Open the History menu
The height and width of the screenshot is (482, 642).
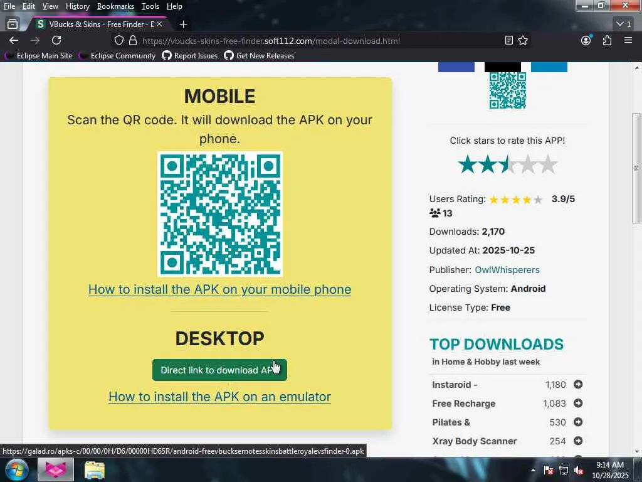[78, 6]
